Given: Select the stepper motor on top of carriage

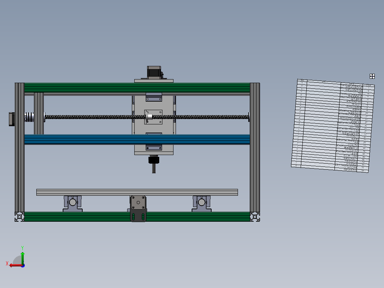Looking at the screenshot, I should coord(154,72).
